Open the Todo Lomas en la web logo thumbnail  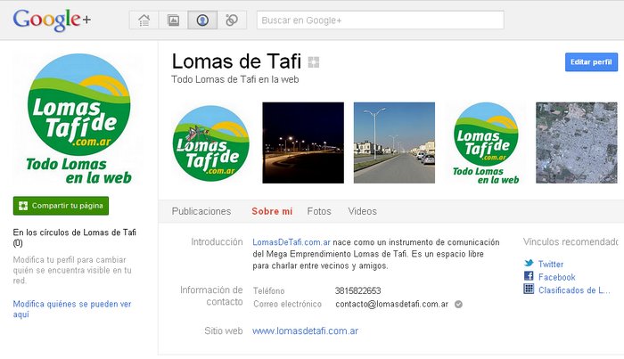[x=486, y=143]
